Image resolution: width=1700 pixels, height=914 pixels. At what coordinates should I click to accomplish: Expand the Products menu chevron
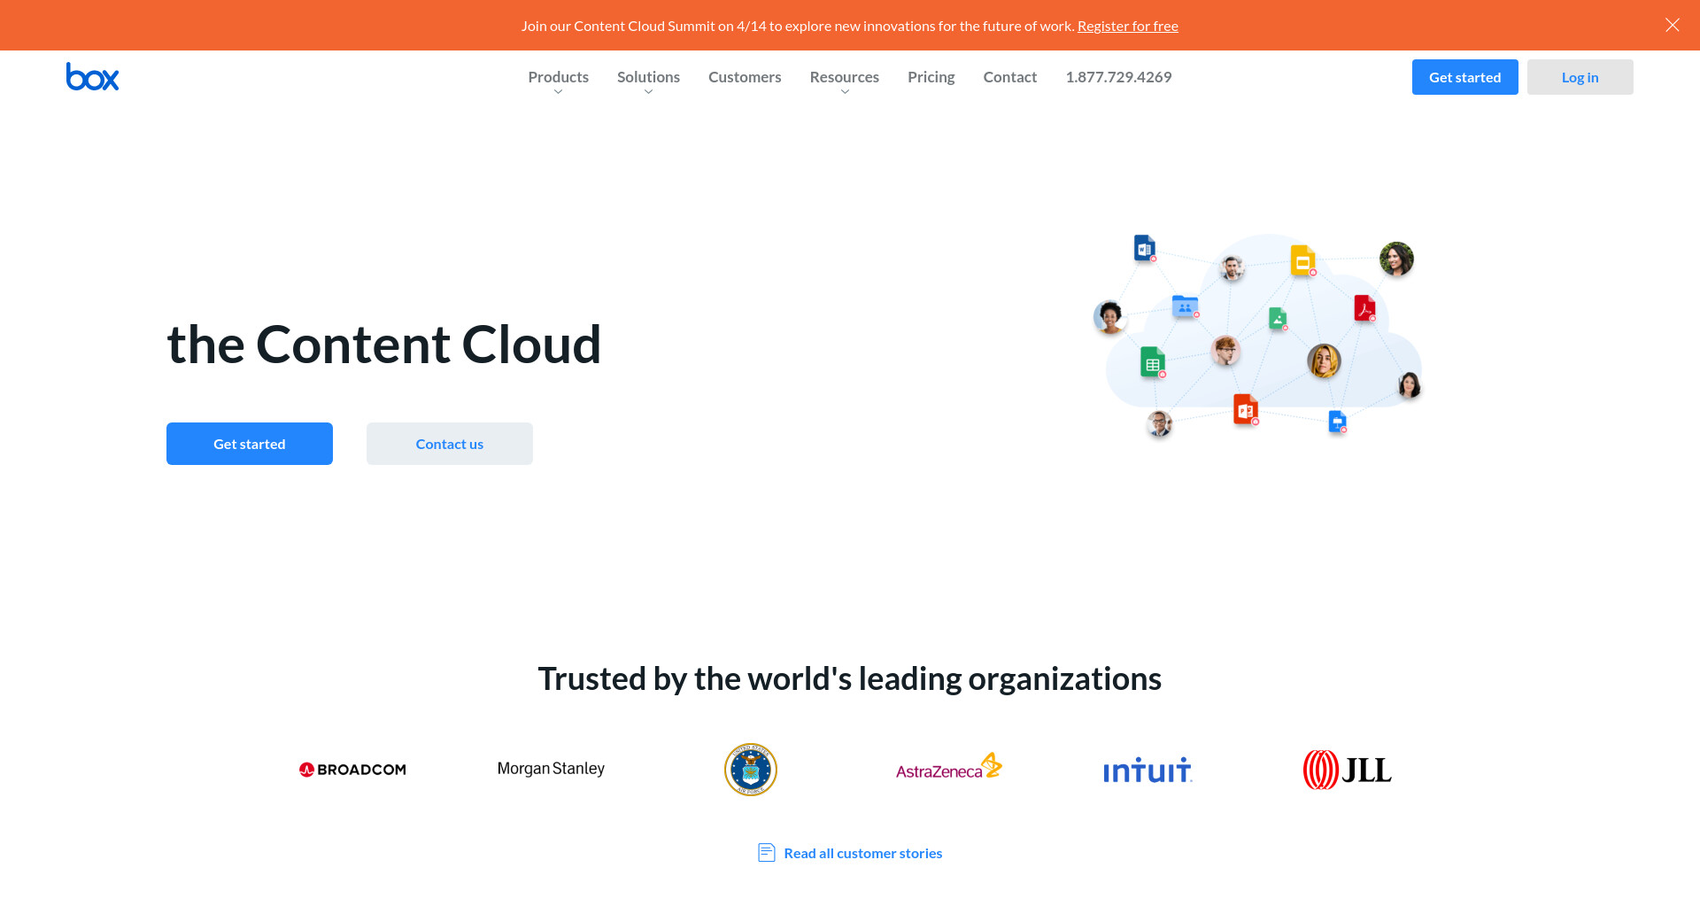point(558,92)
